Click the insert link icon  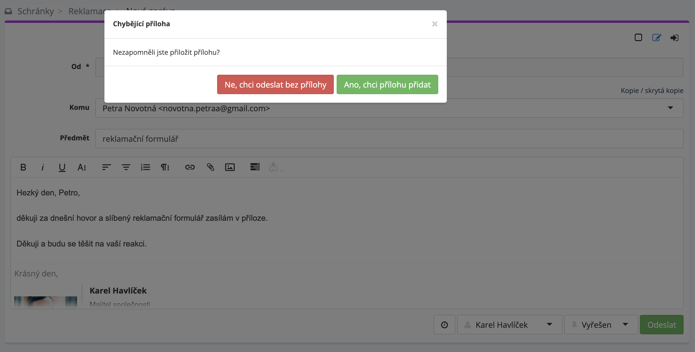click(190, 167)
